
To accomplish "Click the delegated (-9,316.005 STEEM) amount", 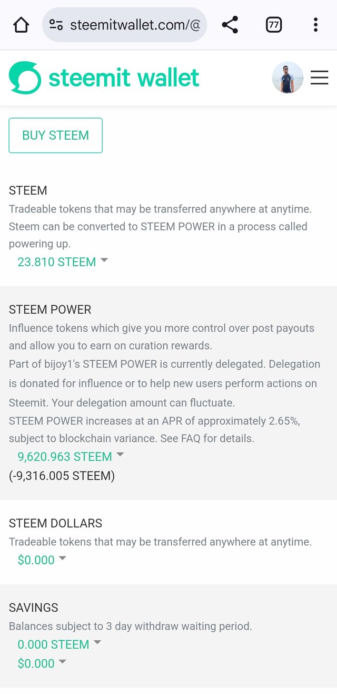I will click(62, 476).
